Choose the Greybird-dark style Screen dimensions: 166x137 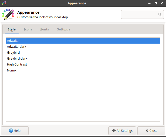click(83, 58)
